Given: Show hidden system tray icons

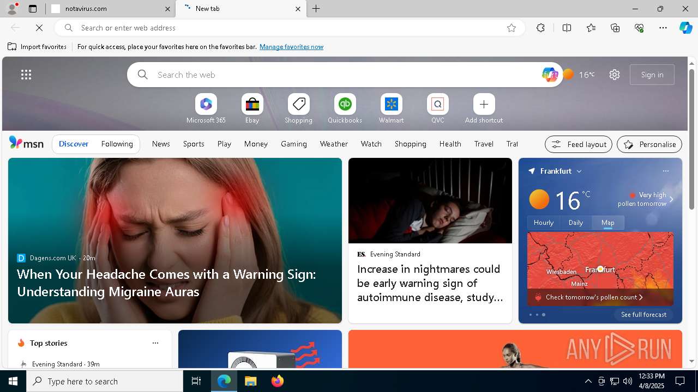Looking at the screenshot, I should pyautogui.click(x=588, y=381).
